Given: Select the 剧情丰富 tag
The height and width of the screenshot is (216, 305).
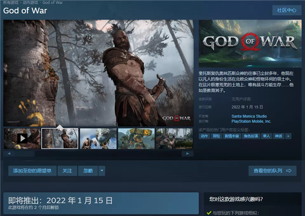Looking at the screenshot, I should 232,136.
